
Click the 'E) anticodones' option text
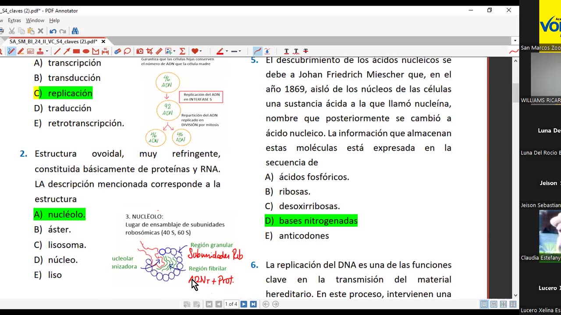297,236
